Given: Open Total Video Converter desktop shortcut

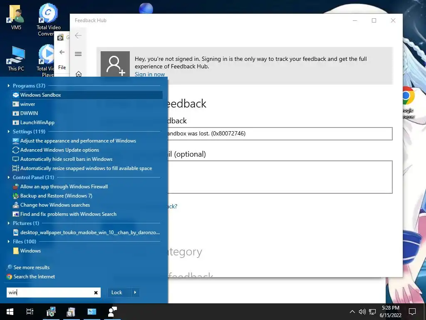Looking at the screenshot, I should (x=49, y=20).
